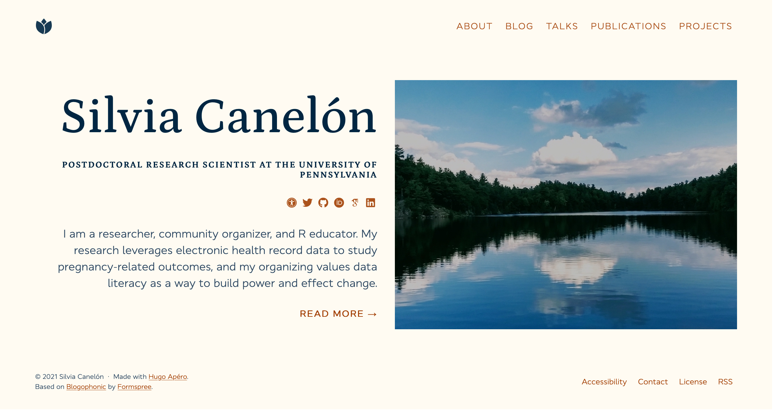Click the Google Scholar icon
The width and height of the screenshot is (780, 413).
355,203
